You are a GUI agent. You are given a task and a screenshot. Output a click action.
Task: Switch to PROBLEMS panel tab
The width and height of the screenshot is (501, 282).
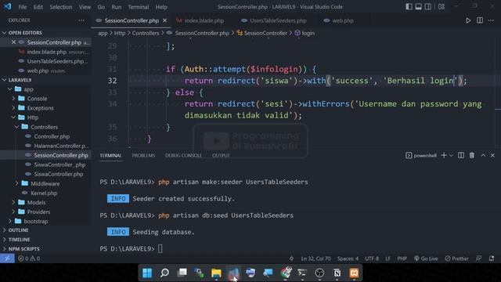click(143, 155)
